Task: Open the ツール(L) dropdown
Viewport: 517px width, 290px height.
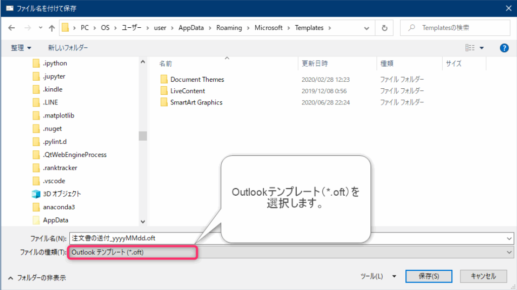Action: [378, 276]
